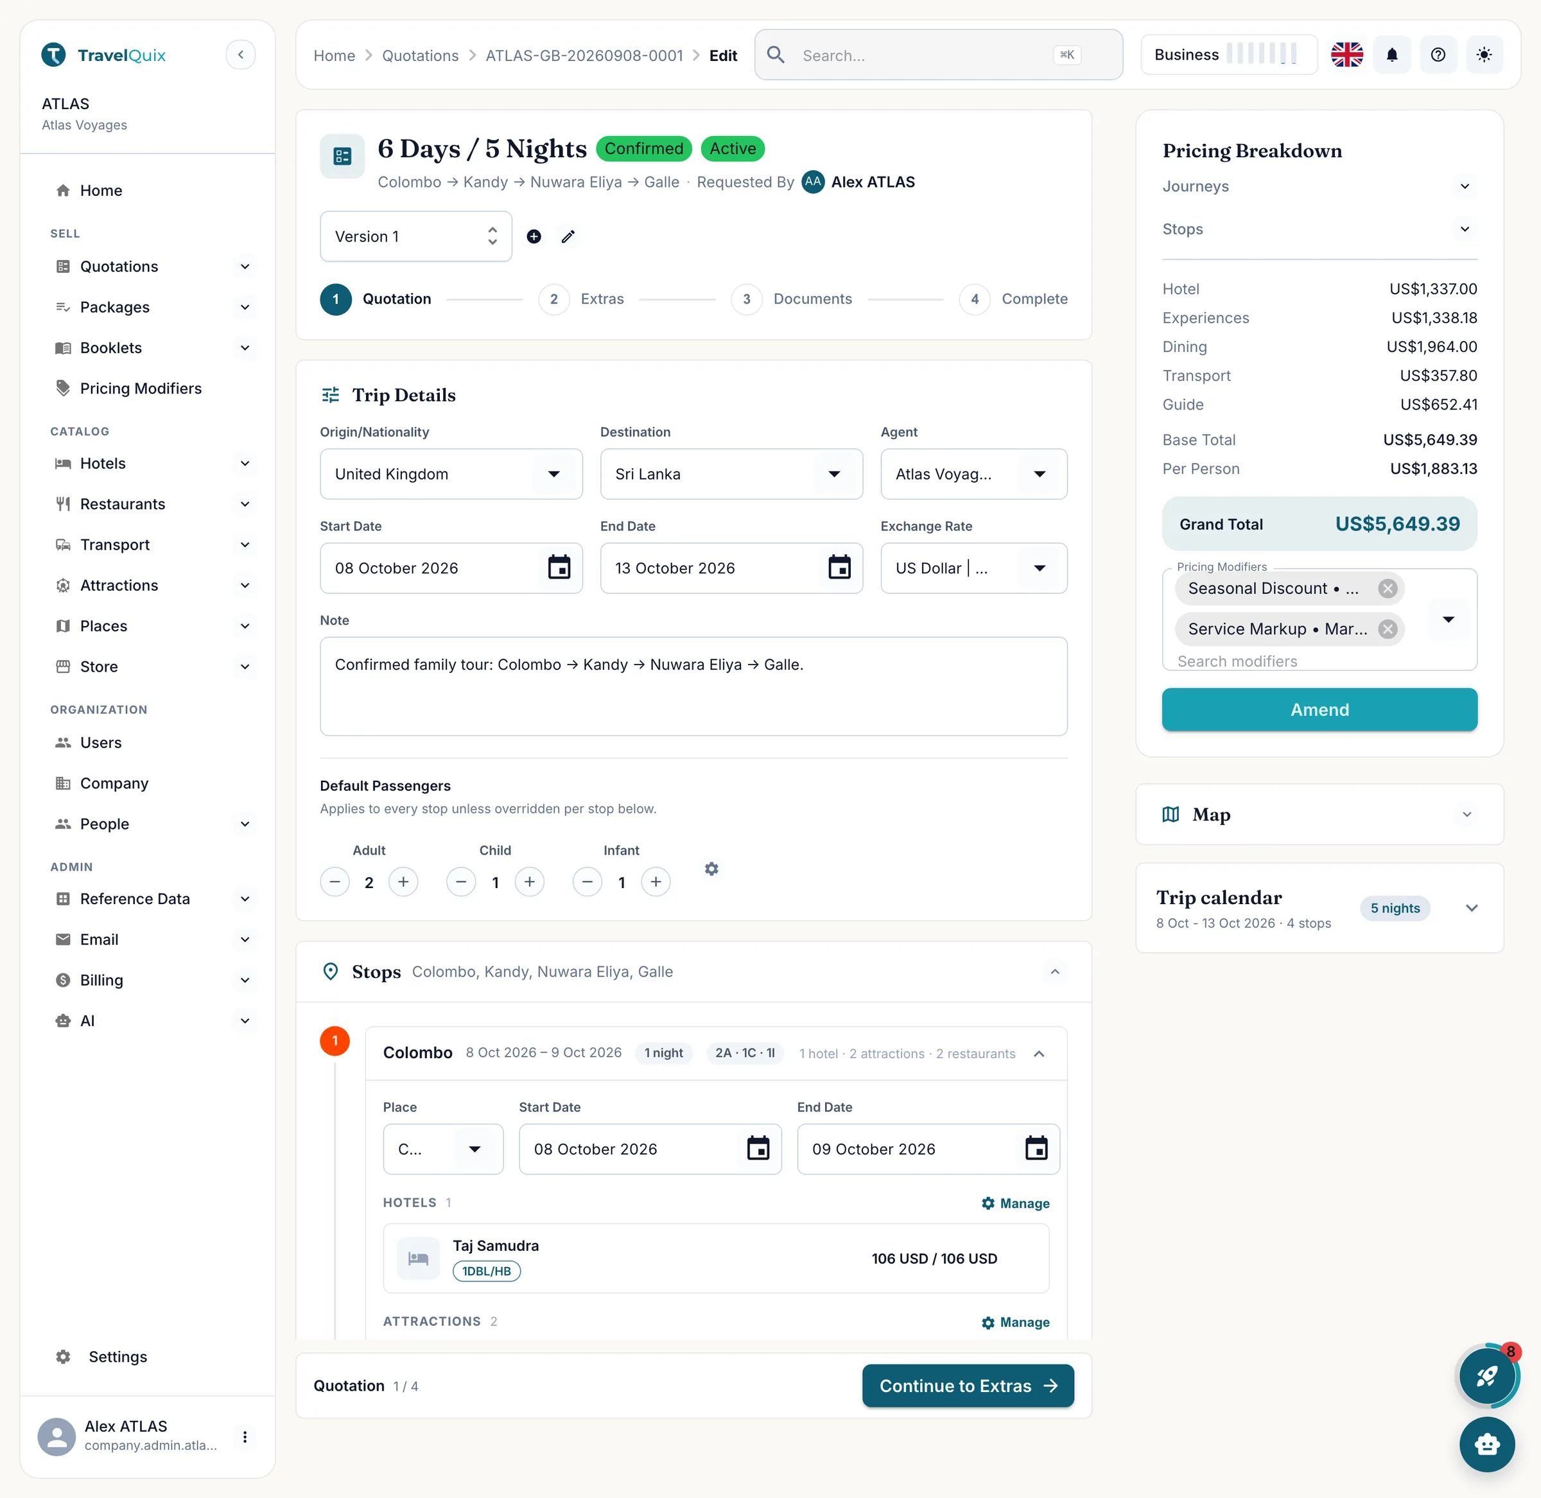Open Home breadcrumb link
Image resolution: width=1541 pixels, height=1498 pixels.
click(335, 55)
